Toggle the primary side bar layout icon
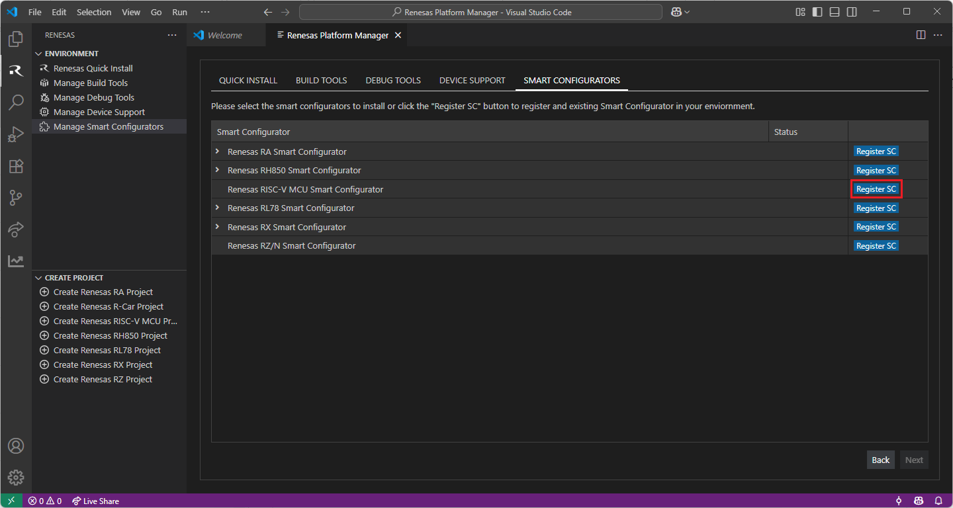Image resolution: width=953 pixels, height=508 pixels. click(817, 12)
